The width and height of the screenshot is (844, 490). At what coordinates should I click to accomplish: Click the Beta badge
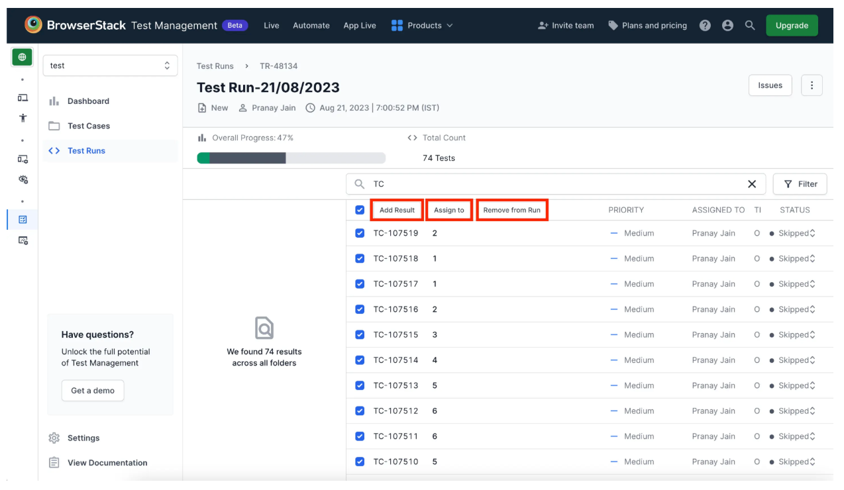point(235,25)
